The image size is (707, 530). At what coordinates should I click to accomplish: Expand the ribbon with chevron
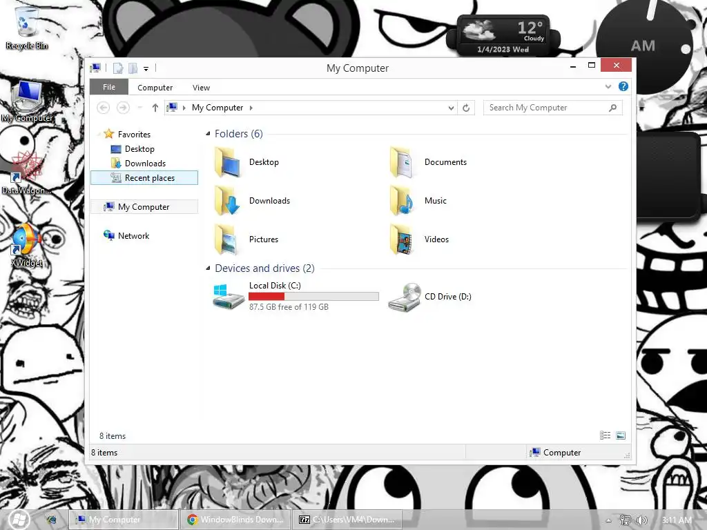click(x=608, y=86)
